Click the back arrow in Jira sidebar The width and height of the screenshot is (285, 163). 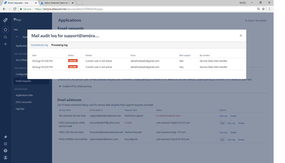click(x=17, y=37)
